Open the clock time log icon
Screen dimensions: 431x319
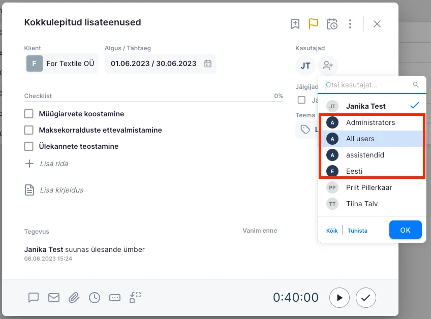(x=95, y=298)
